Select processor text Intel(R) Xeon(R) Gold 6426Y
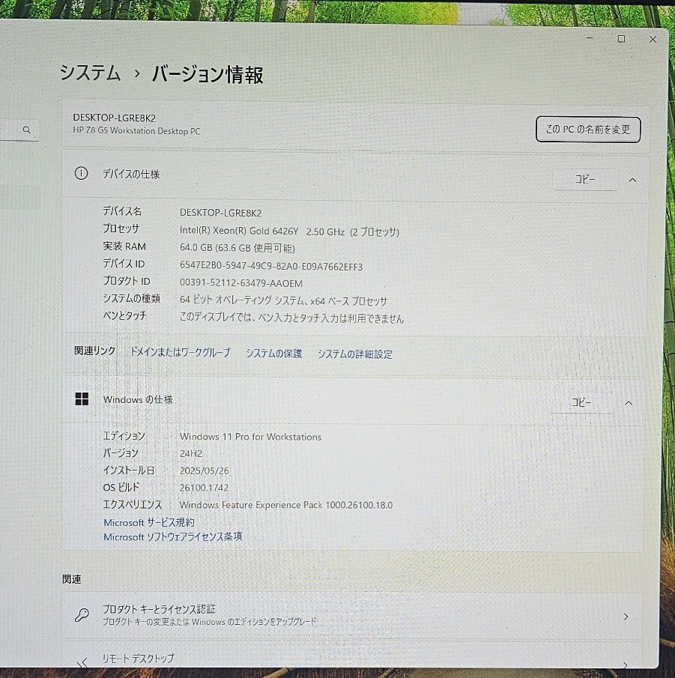Screen dimensions: 675x678 239,231
